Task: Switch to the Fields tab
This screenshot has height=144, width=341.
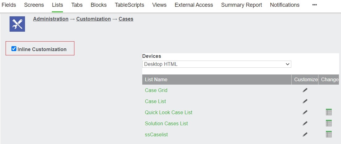Action: (x=9, y=5)
